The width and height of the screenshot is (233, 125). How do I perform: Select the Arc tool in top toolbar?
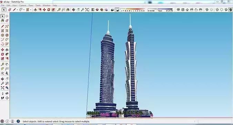tap(21, 10)
